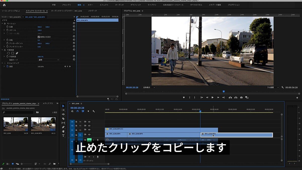302x170 pixels.
Task: Switch to the Graphics workspace tab
Action: [x=136, y=5]
